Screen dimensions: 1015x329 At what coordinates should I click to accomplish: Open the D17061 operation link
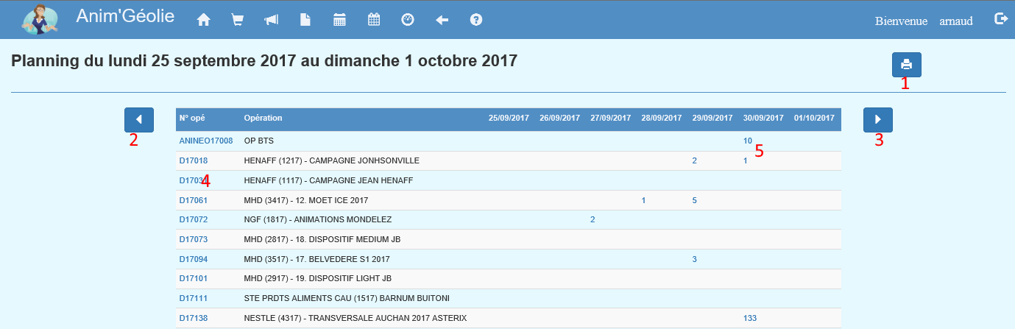coord(193,200)
